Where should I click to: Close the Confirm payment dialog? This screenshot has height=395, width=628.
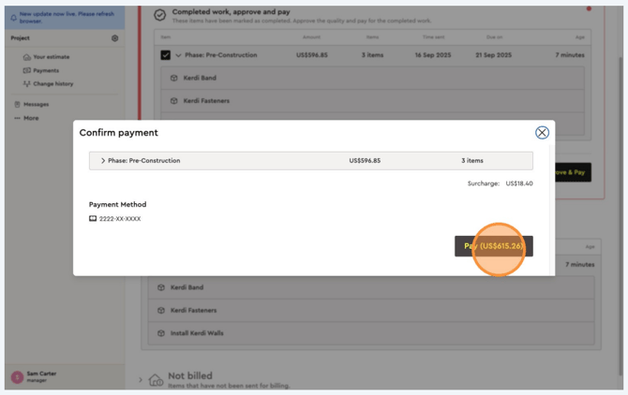[542, 133]
